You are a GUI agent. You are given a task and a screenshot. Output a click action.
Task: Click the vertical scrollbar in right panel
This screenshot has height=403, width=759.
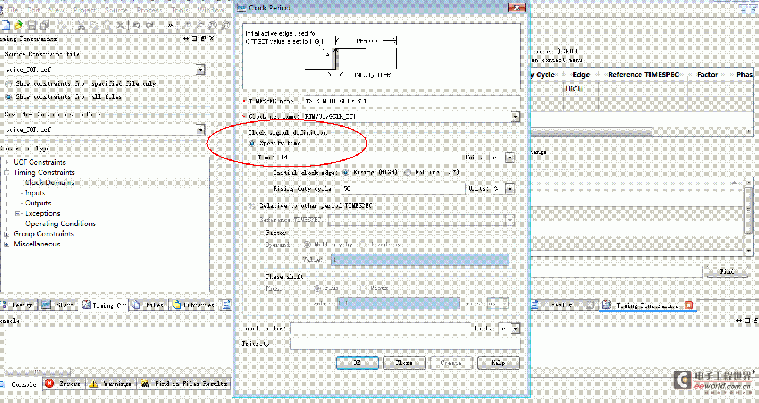point(749,212)
